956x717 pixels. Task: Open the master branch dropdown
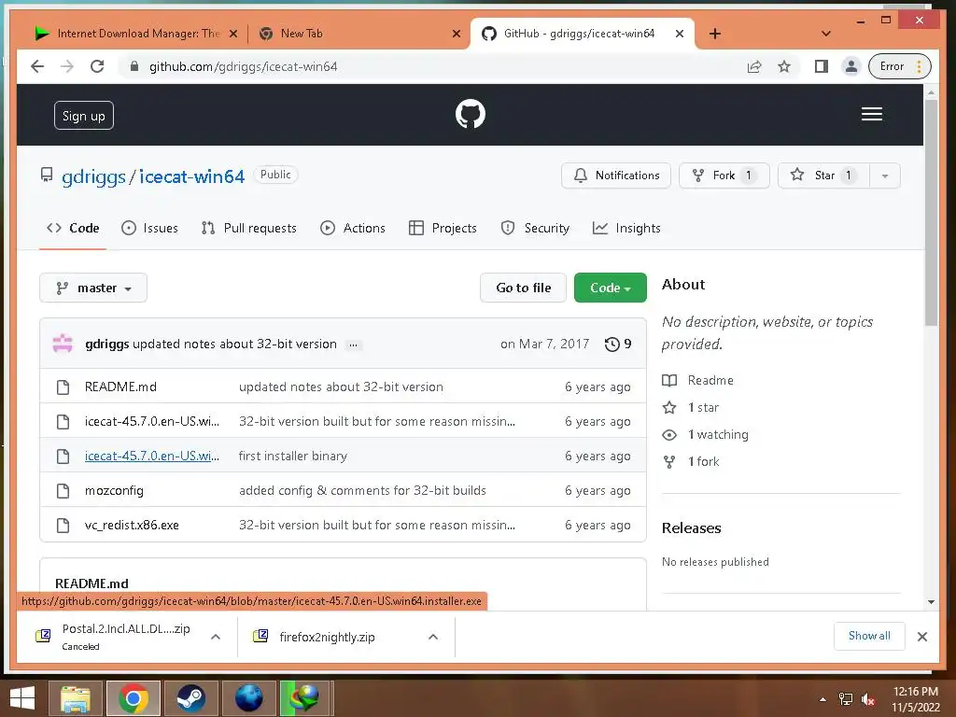click(93, 288)
